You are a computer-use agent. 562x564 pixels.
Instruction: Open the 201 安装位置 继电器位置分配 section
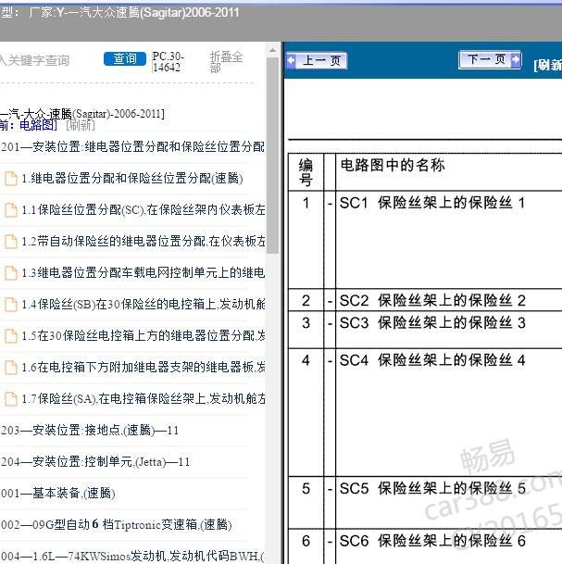point(132,146)
